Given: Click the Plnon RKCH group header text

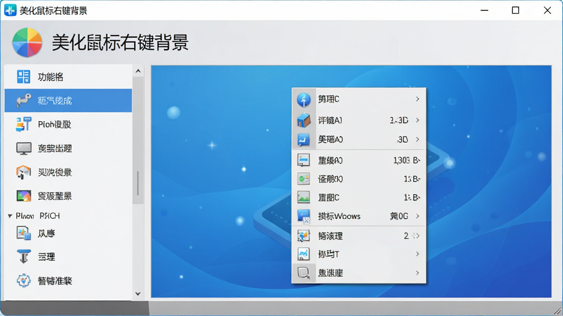Looking at the screenshot, I should pyautogui.click(x=38, y=216).
